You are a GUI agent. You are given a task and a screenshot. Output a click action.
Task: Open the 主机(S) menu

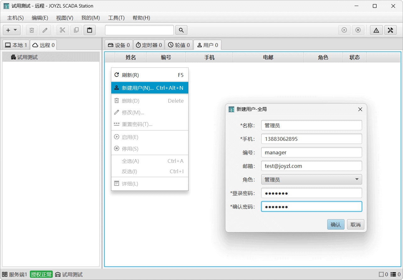coord(15,18)
